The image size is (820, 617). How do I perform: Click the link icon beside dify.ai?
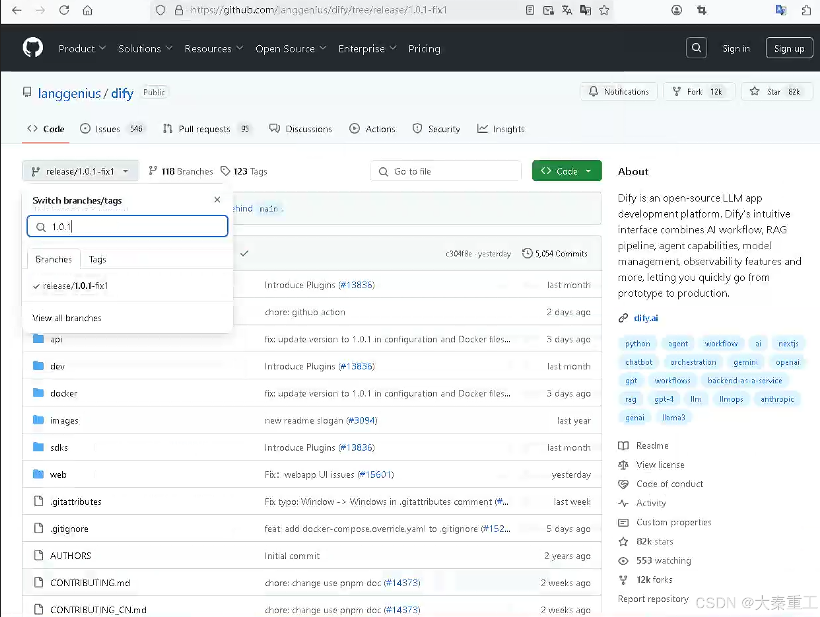coord(623,318)
